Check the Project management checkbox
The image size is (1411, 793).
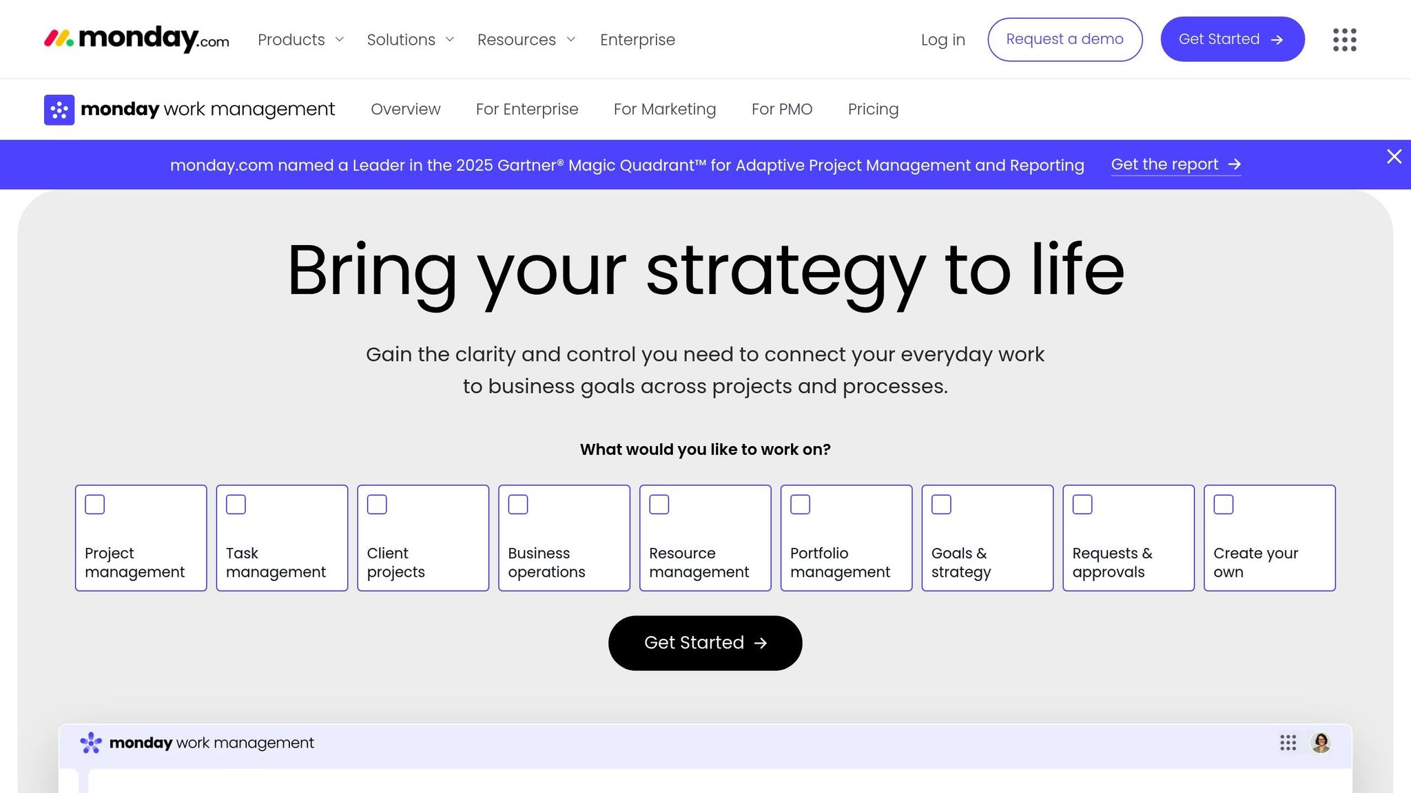(x=95, y=505)
